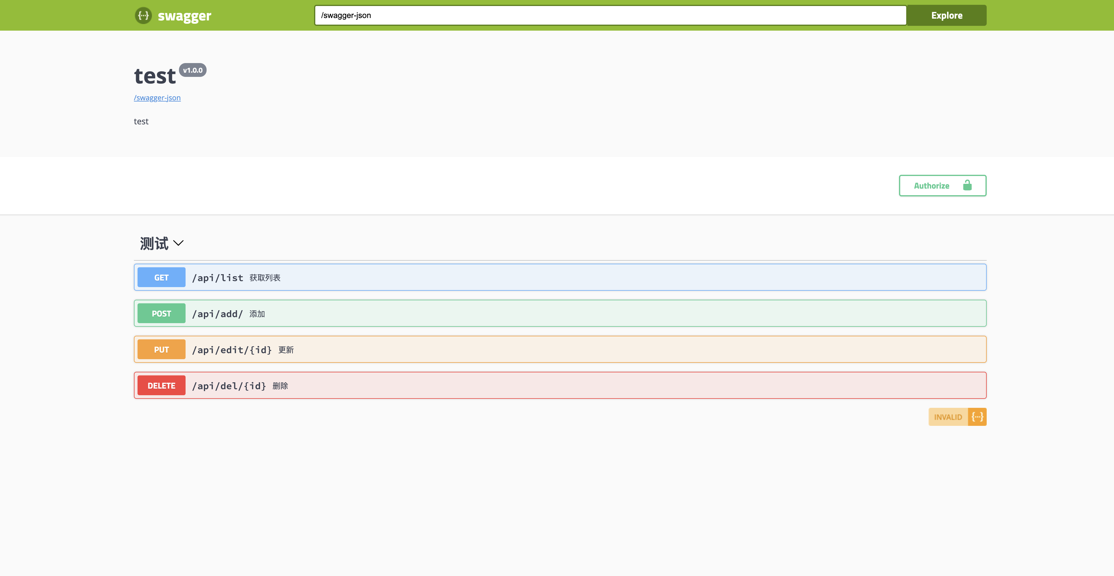Expand the DELETE /api/del/{id} endpoint
1114x576 pixels.
[560, 385]
